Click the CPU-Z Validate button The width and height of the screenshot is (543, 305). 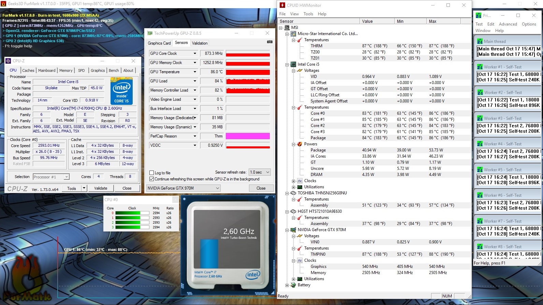coord(101,188)
